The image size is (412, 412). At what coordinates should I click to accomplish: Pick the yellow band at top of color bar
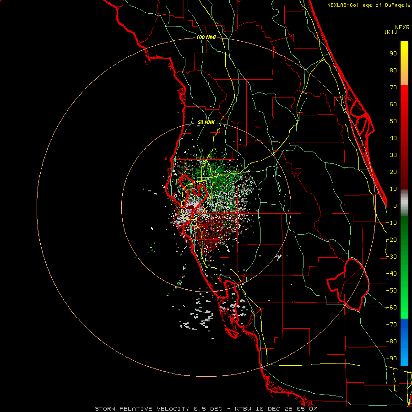(404, 63)
